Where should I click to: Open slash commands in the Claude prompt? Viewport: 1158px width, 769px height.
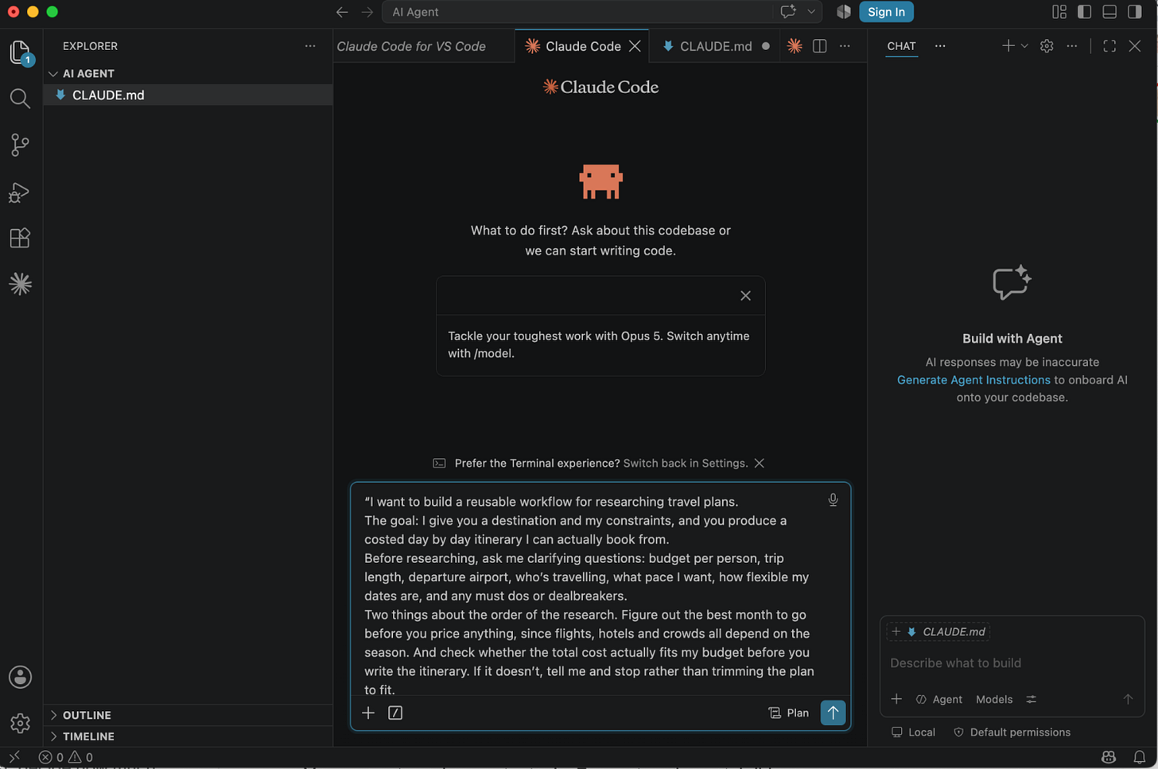click(x=395, y=713)
